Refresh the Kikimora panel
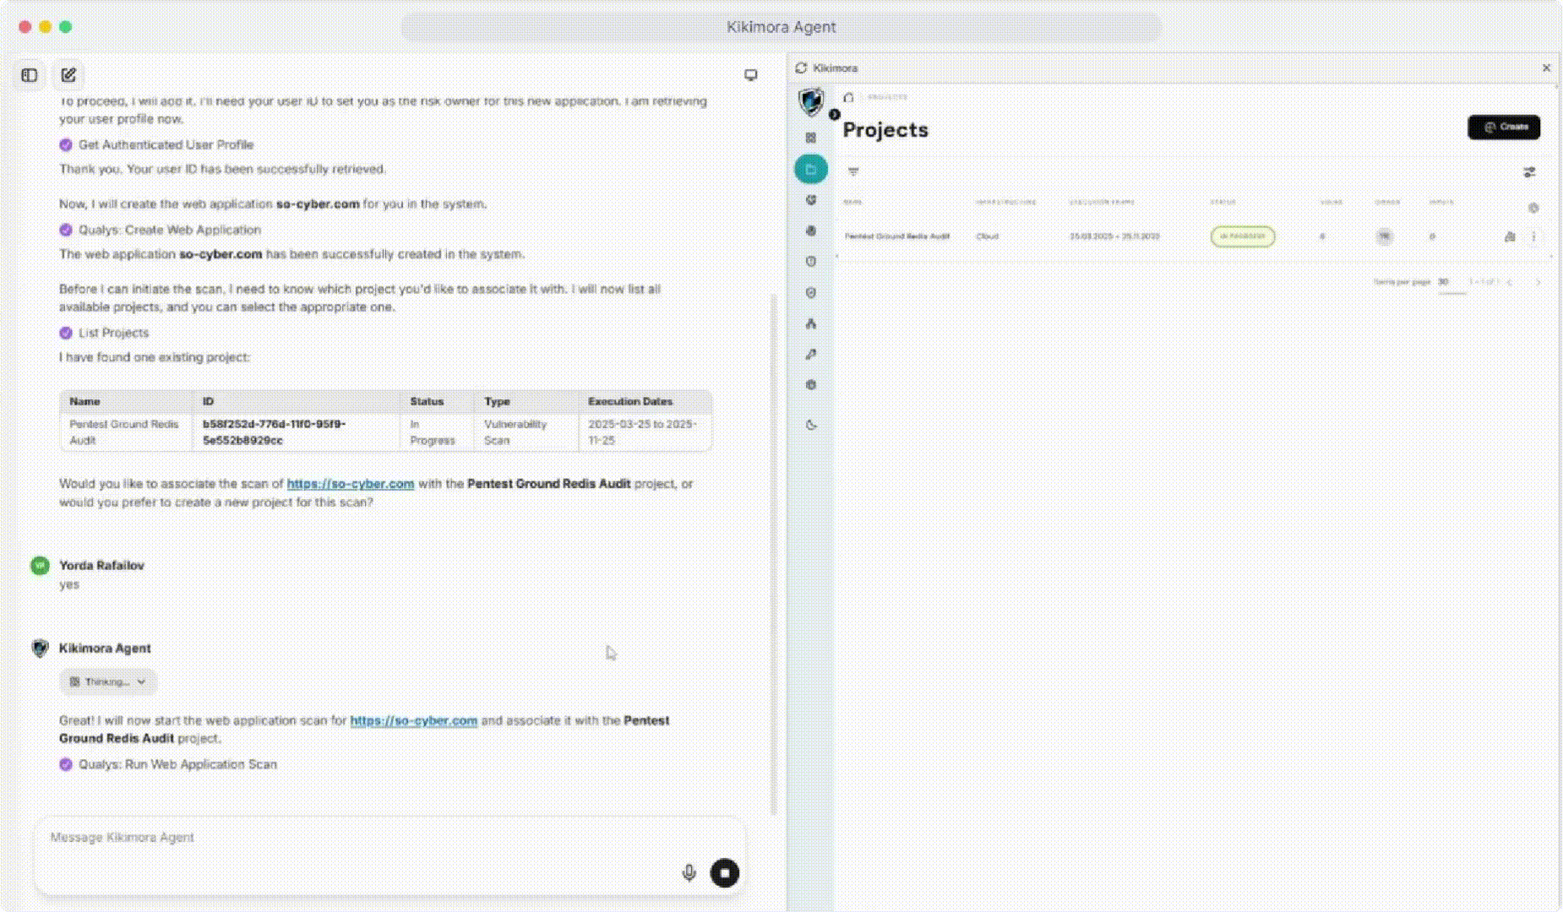Viewport: 1563px width, 912px height. click(801, 68)
